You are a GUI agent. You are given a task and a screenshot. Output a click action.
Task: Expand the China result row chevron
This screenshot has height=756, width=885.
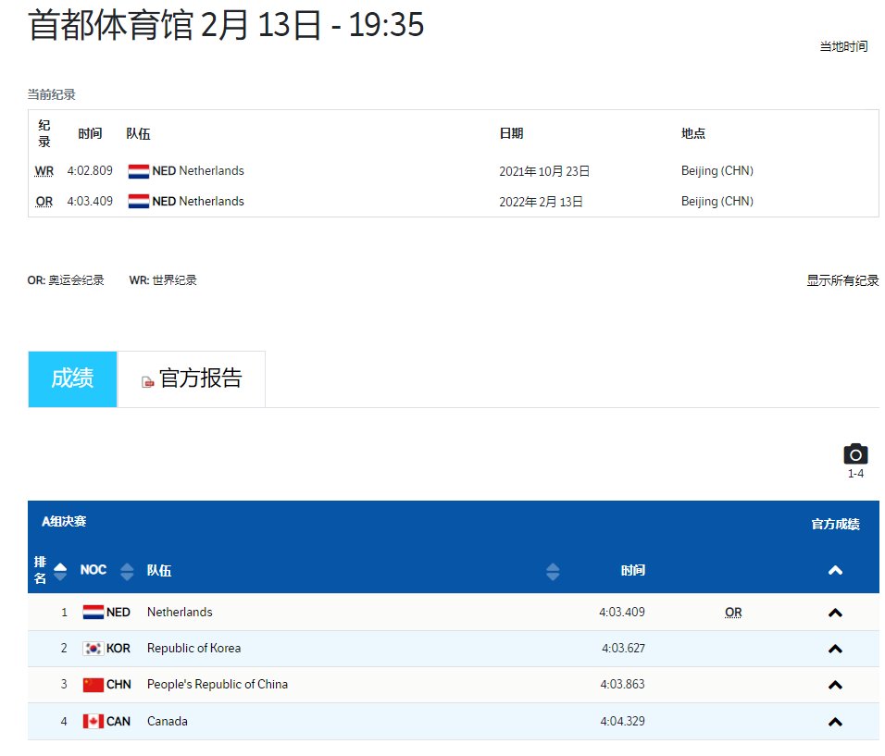pyautogui.click(x=834, y=685)
